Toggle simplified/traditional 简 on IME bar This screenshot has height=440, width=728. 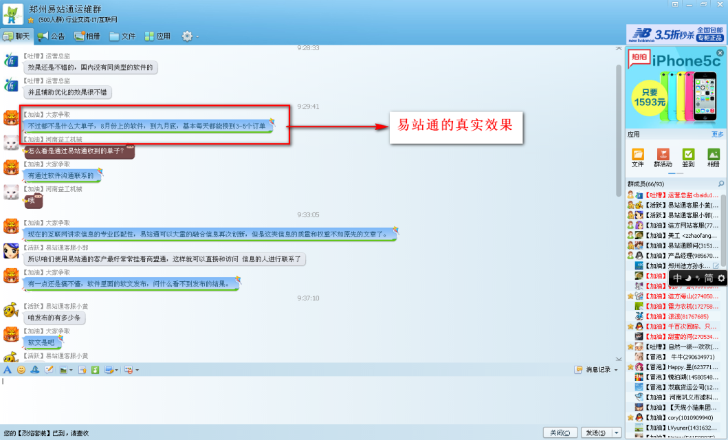[x=708, y=278]
